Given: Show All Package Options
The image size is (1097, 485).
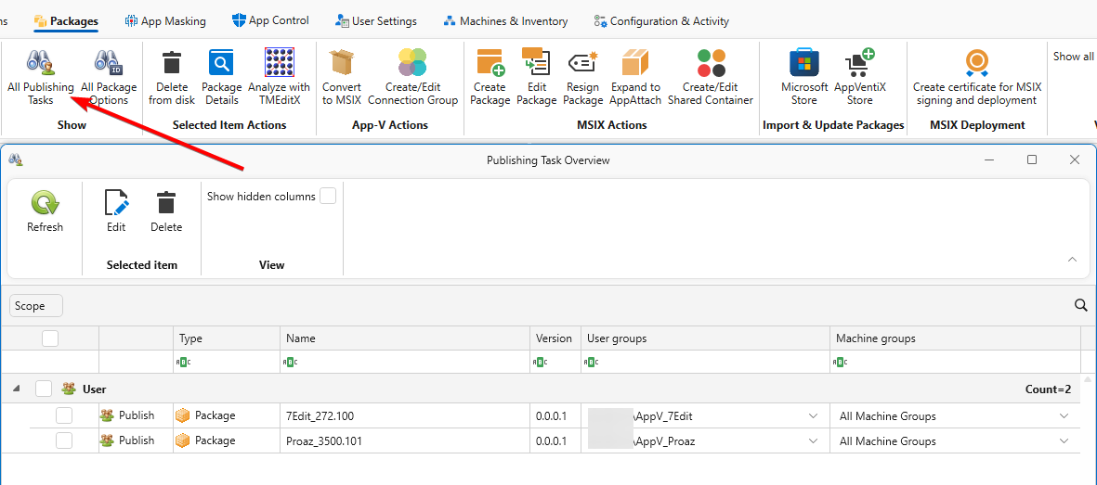Looking at the screenshot, I should (109, 77).
